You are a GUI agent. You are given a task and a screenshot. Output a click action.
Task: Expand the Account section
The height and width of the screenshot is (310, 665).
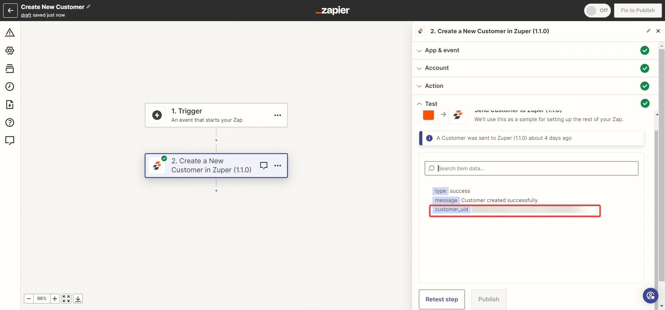pyautogui.click(x=535, y=68)
